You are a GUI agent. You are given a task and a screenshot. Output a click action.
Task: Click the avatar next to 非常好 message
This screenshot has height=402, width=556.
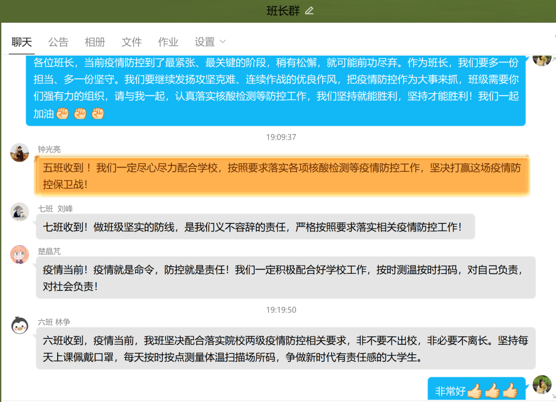542,385
